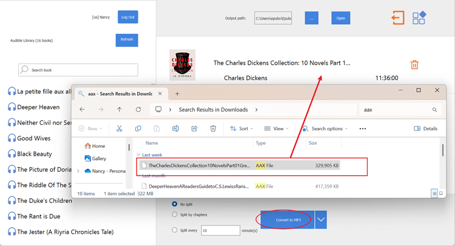Sort by the Size column header

313,143
